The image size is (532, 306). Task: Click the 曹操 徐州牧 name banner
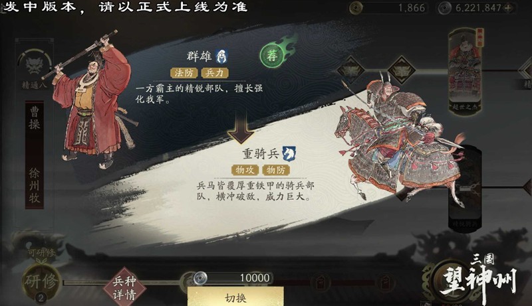[x=35, y=155]
